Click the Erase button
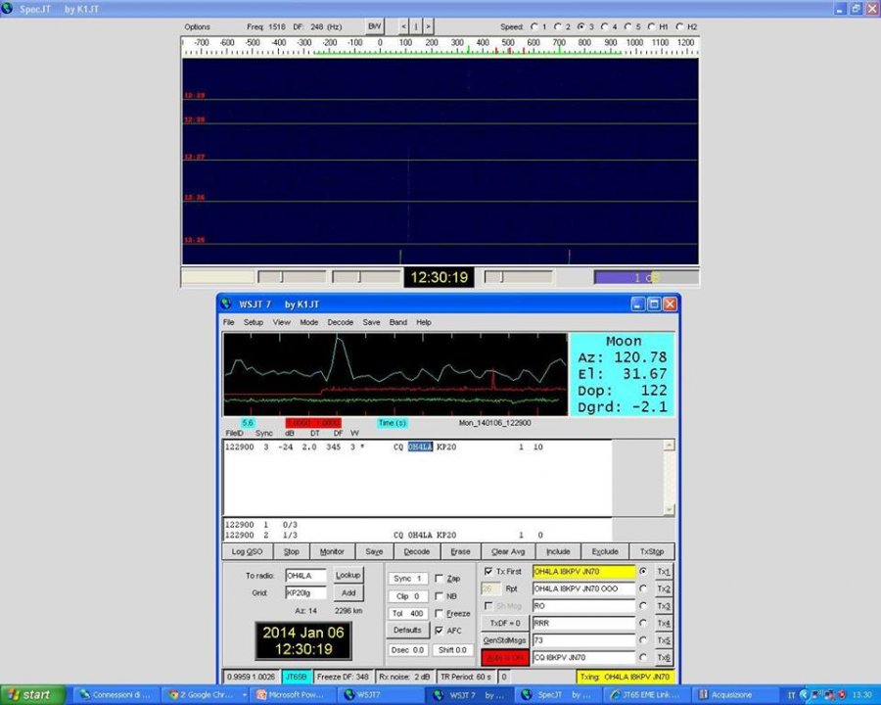The height and width of the screenshot is (705, 881). tap(460, 551)
